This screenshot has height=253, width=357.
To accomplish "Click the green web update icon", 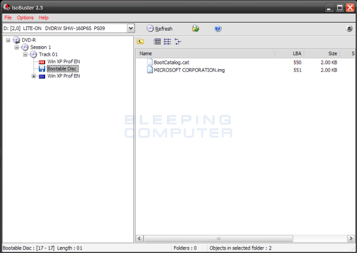I will [x=196, y=28].
